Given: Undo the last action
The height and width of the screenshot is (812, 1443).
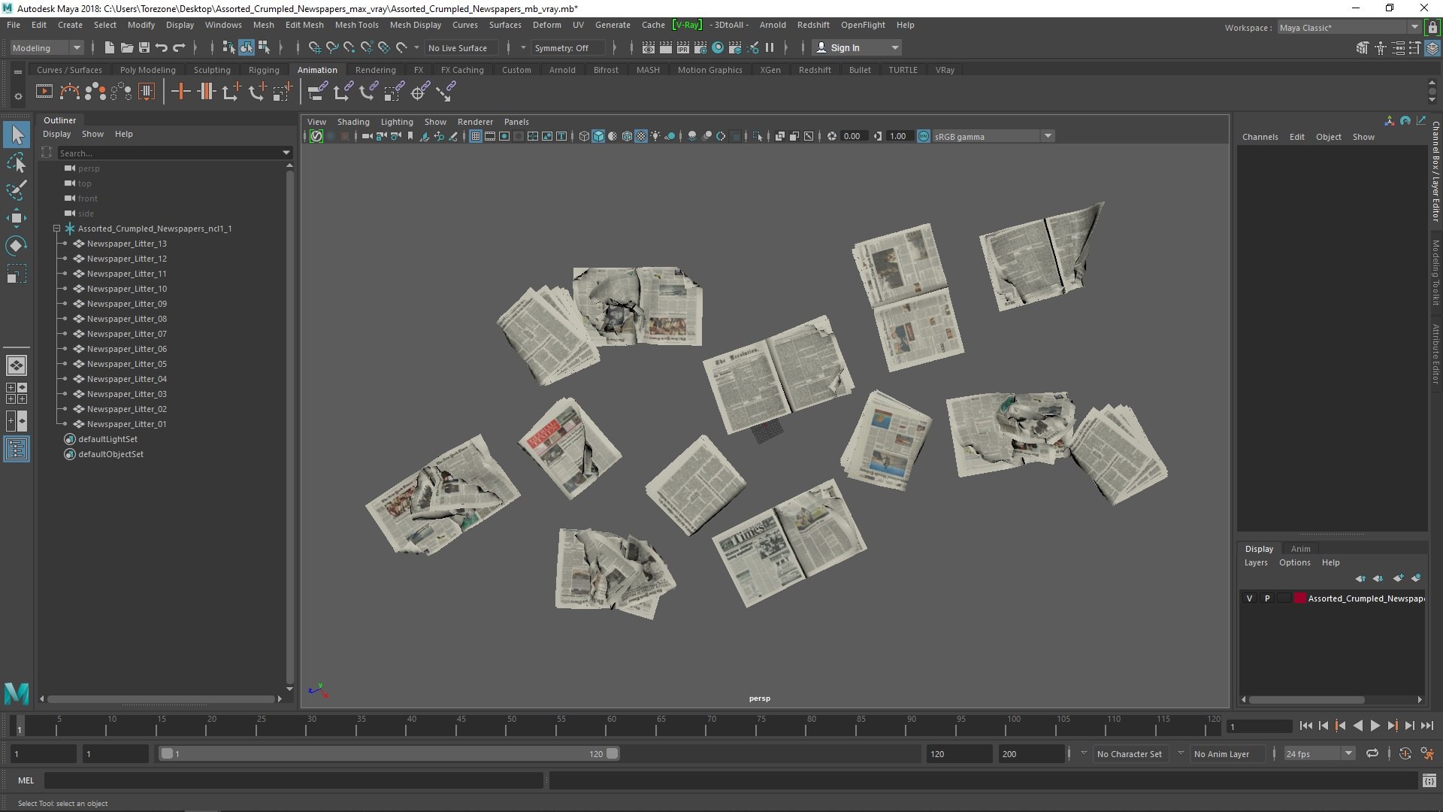Looking at the screenshot, I should tap(162, 47).
